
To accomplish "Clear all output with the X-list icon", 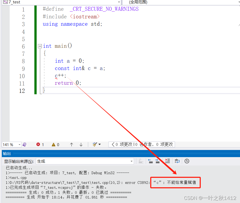I will (x=168, y=161).
